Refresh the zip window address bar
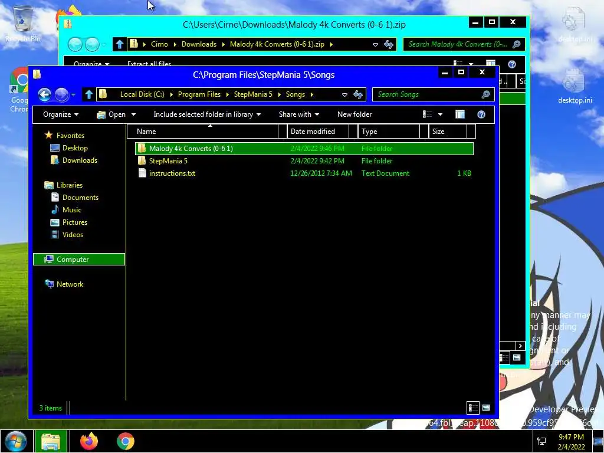This screenshot has height=453, width=604. tap(389, 44)
